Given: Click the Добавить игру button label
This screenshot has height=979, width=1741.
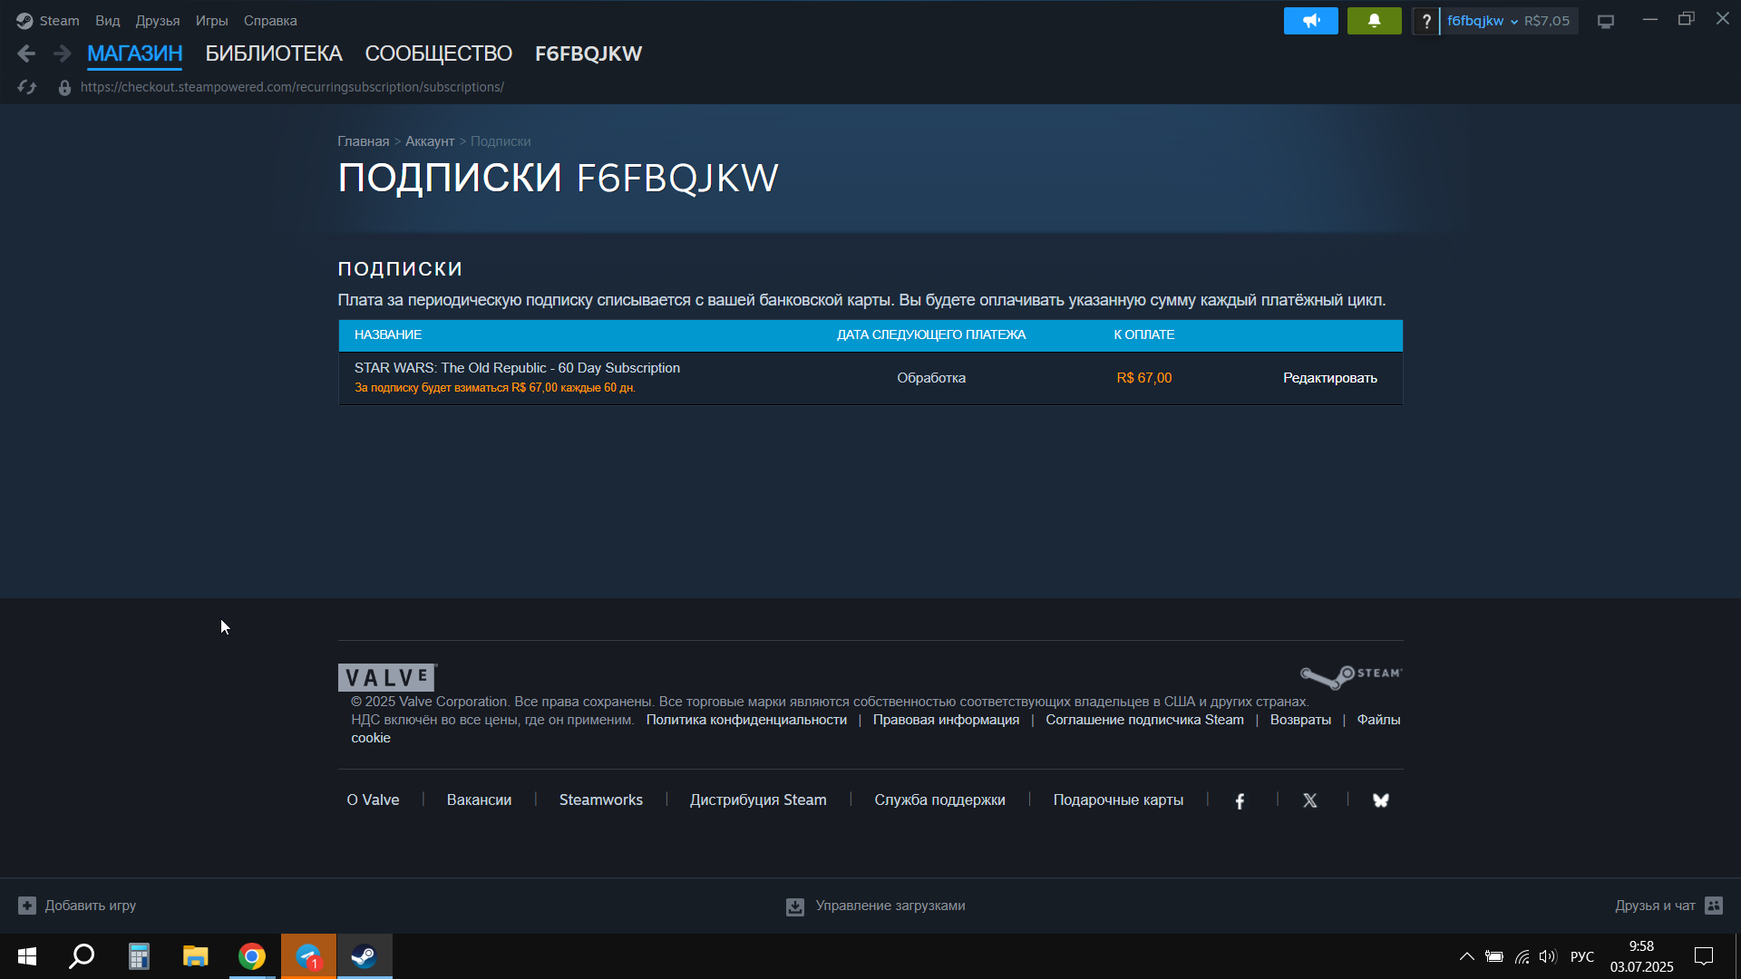Looking at the screenshot, I should (x=91, y=906).
